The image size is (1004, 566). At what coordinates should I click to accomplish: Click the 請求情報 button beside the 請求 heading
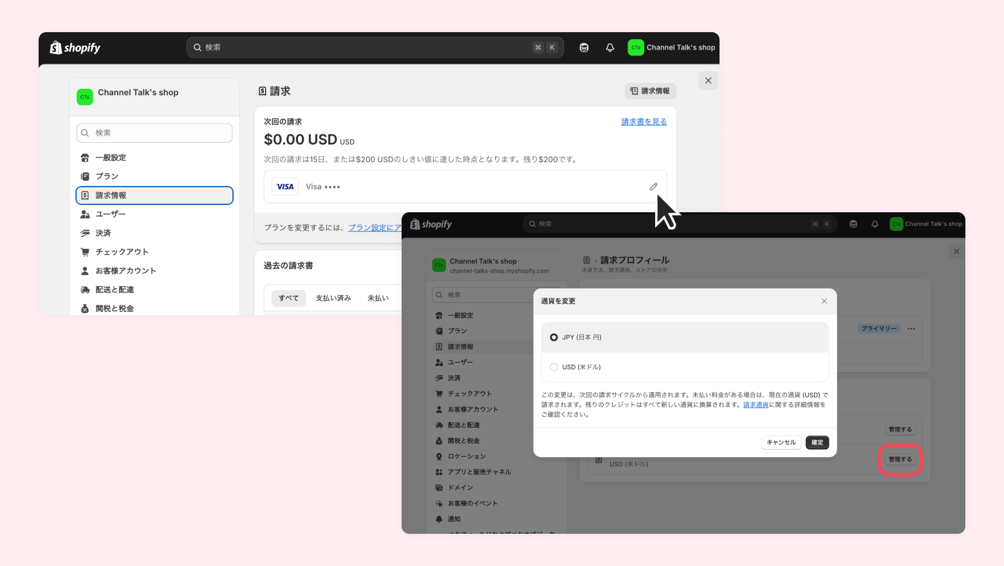click(x=650, y=91)
